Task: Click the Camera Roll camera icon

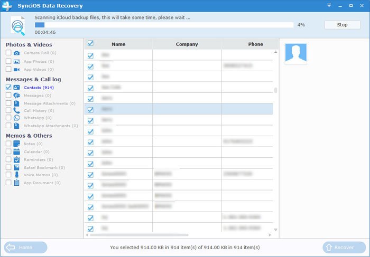Action: tap(16, 53)
